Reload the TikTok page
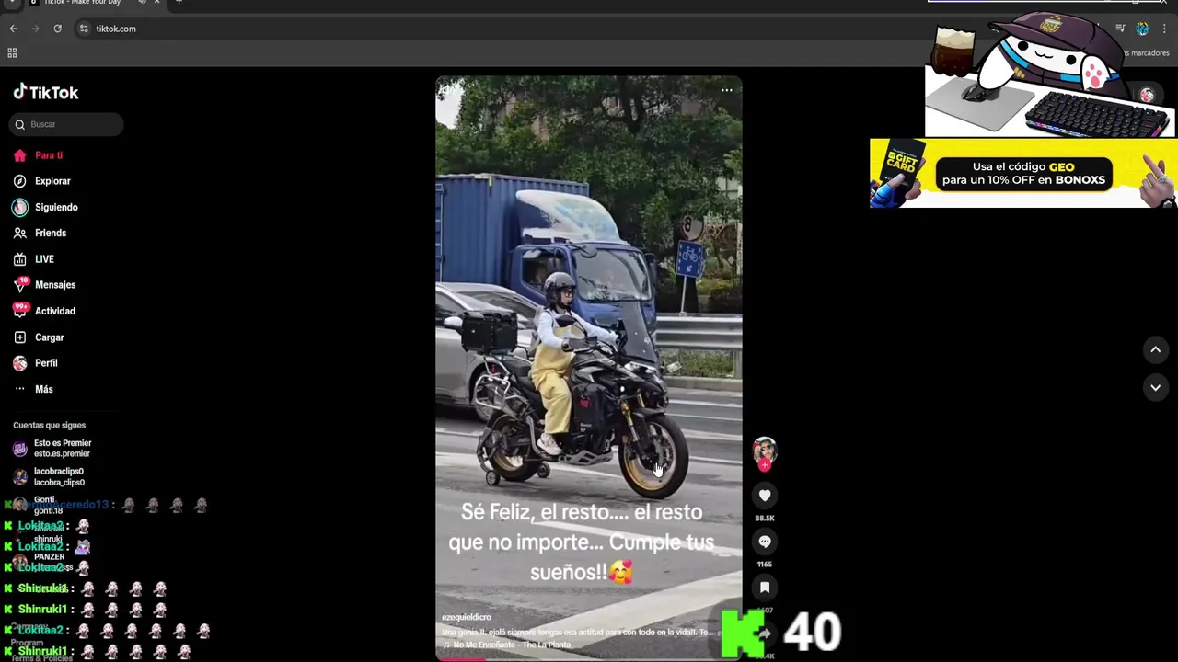 tap(57, 29)
